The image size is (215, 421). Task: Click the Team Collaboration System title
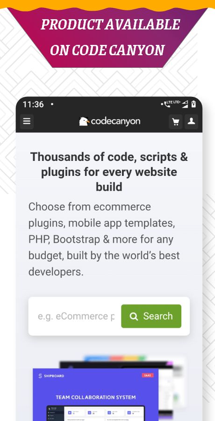[x=96, y=397]
